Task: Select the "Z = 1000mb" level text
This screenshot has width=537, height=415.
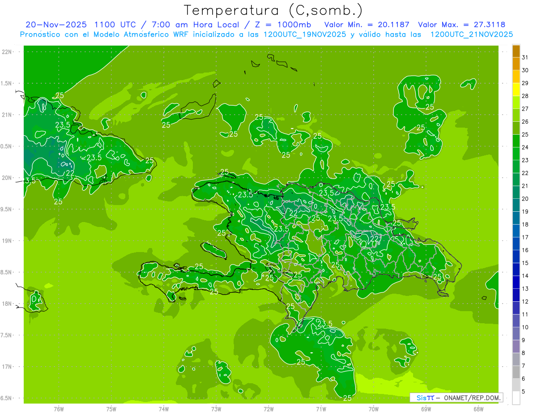Action: tap(283, 25)
